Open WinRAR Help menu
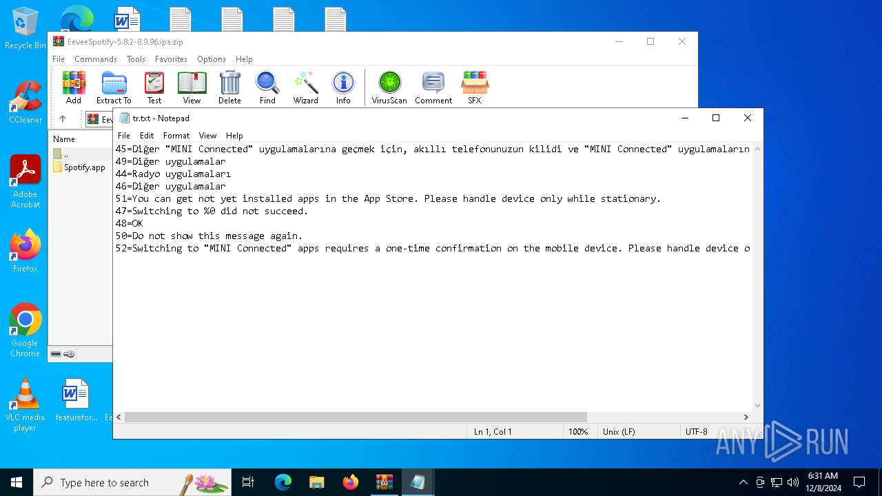 (244, 59)
